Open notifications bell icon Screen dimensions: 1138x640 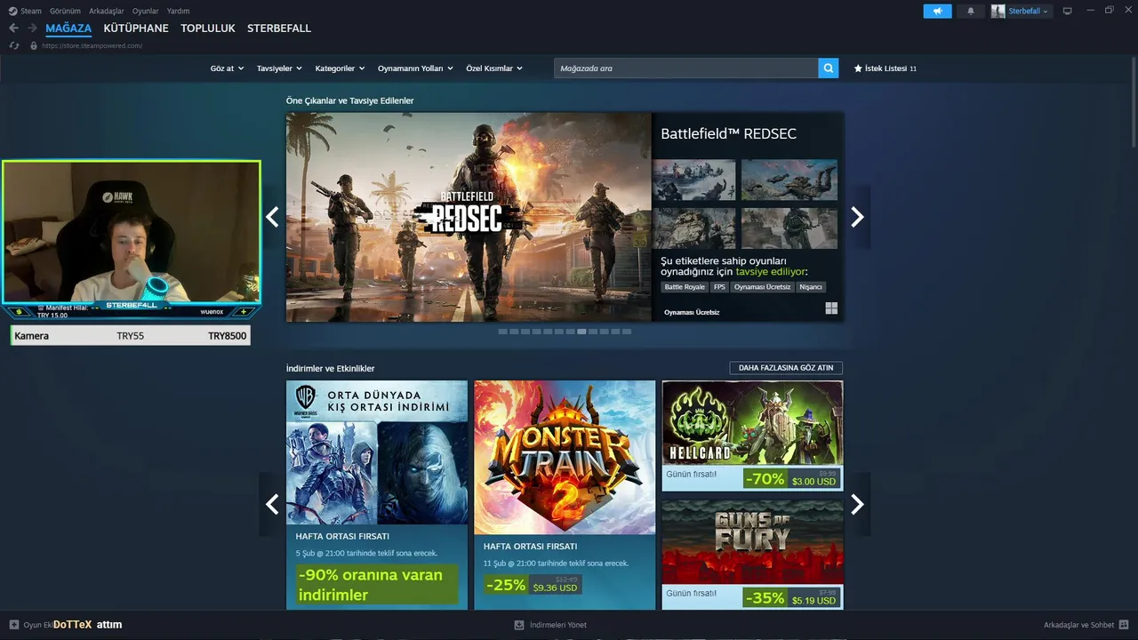971,11
